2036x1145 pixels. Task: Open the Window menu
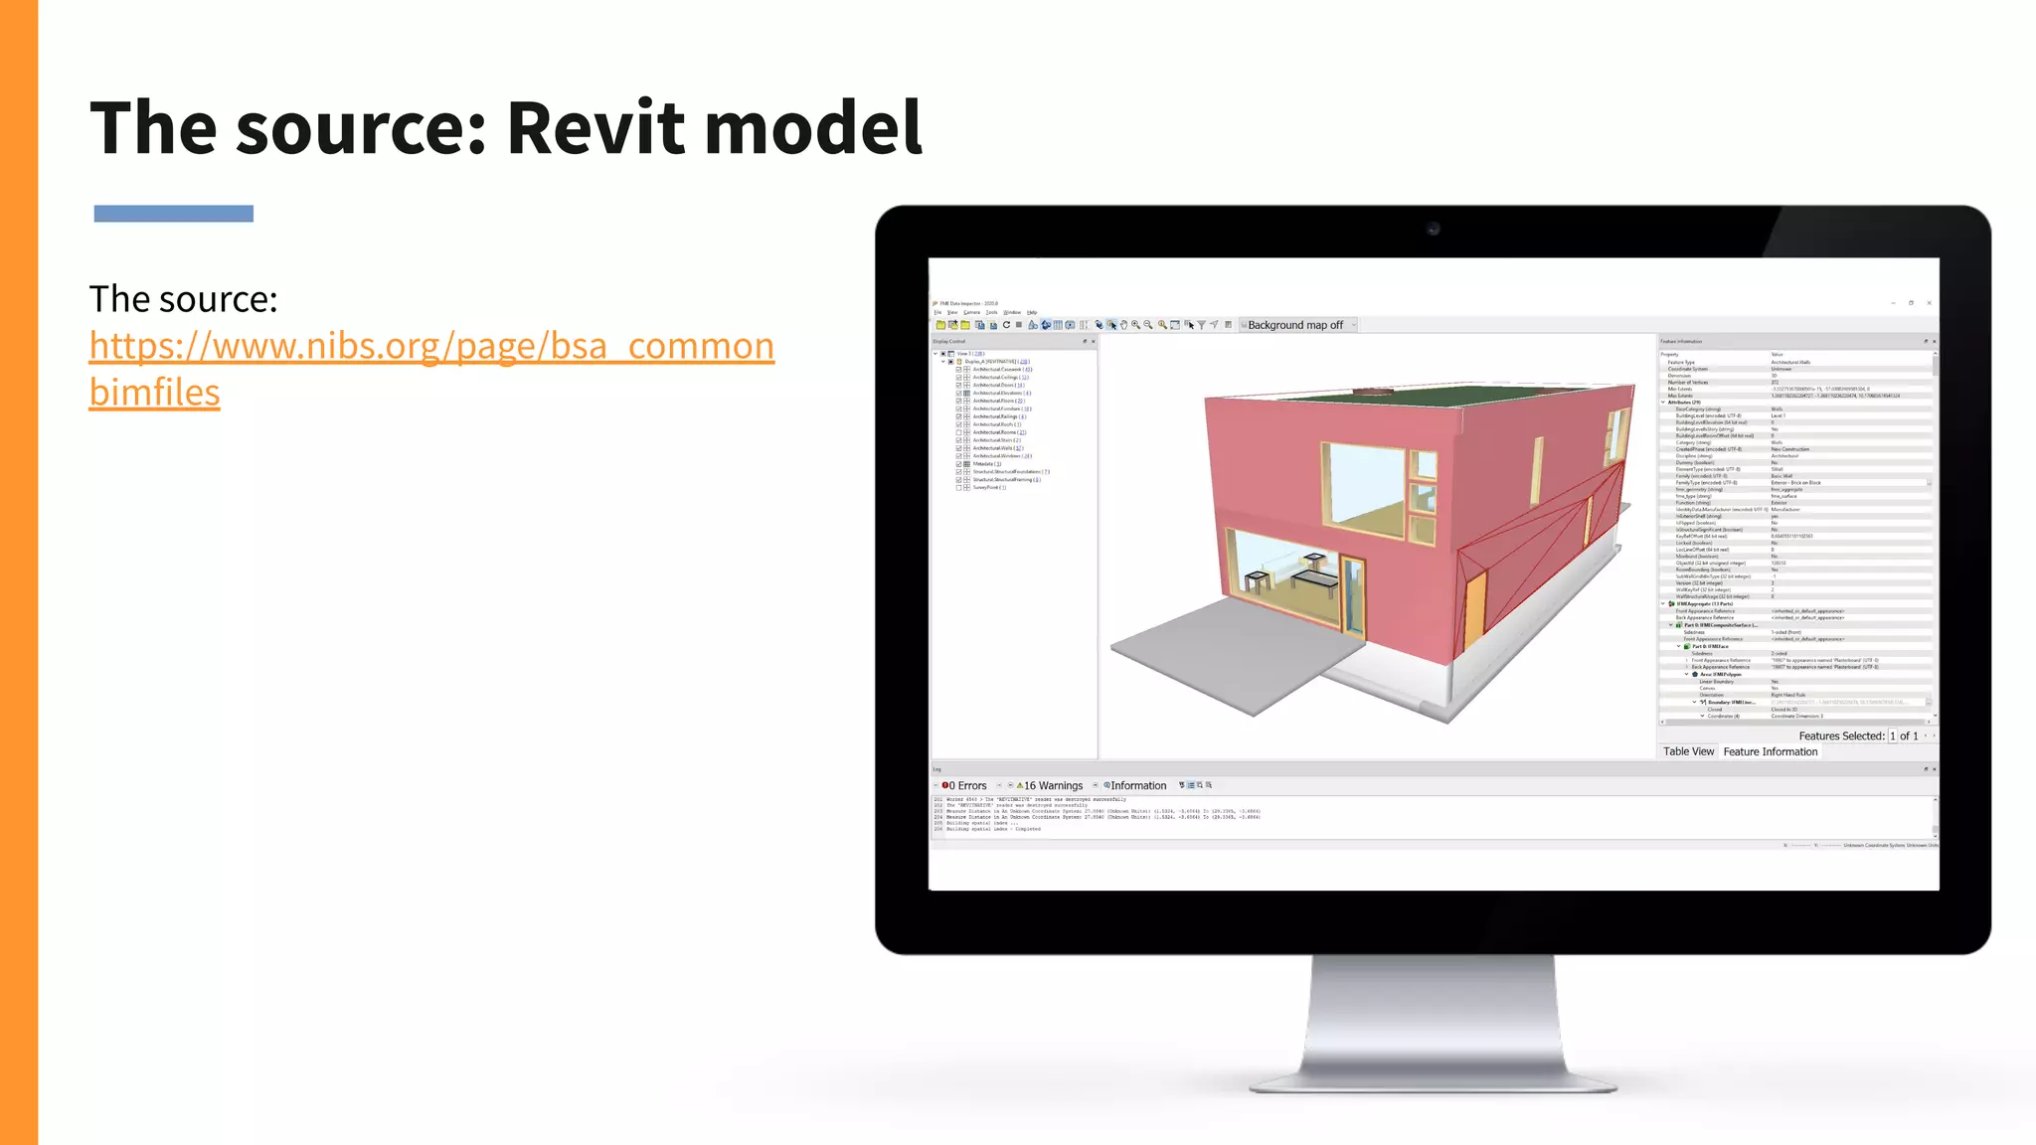pyautogui.click(x=1012, y=312)
